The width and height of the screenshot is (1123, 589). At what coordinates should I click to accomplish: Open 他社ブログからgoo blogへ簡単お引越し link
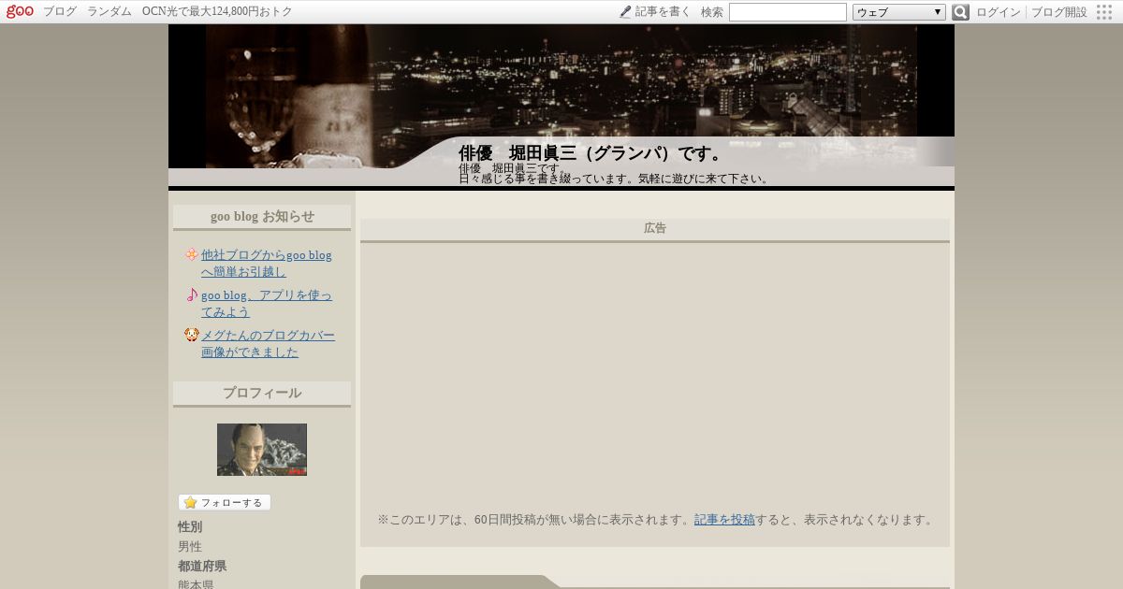(x=267, y=263)
